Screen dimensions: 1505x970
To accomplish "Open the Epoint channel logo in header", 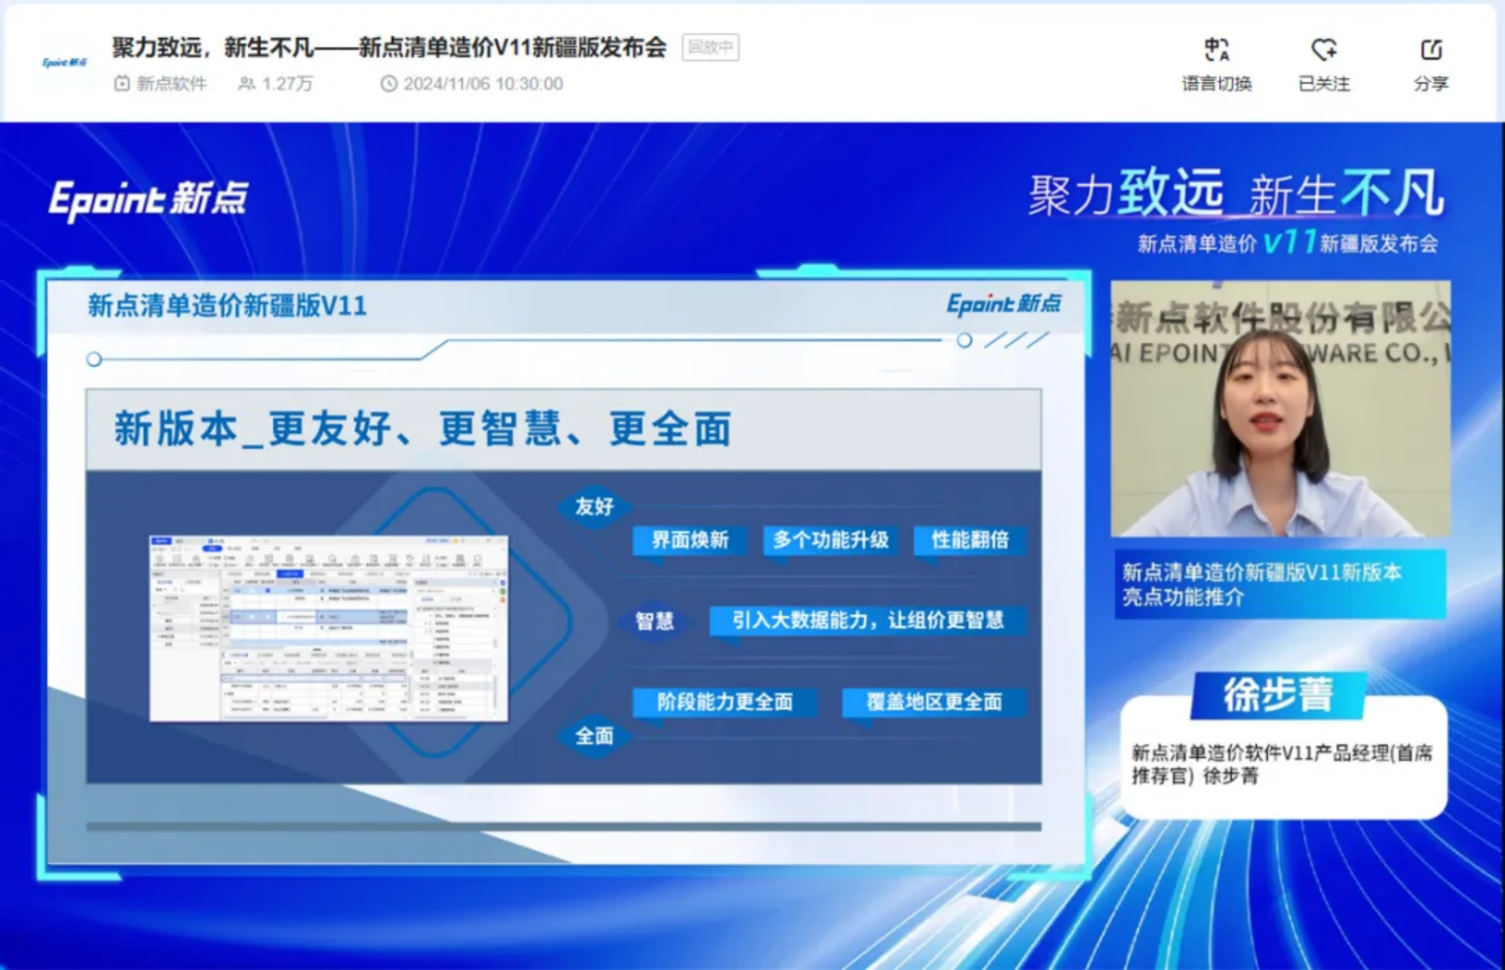I will (x=65, y=62).
